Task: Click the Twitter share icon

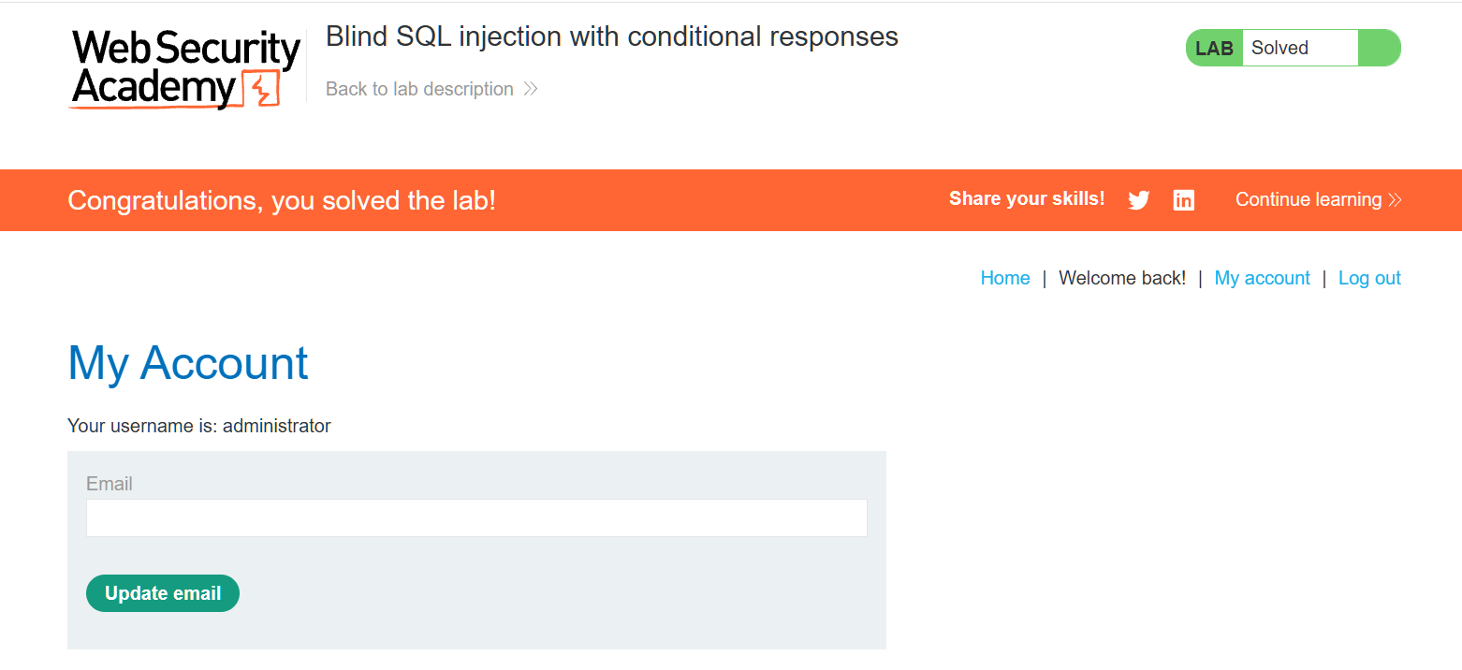Action: tap(1138, 200)
